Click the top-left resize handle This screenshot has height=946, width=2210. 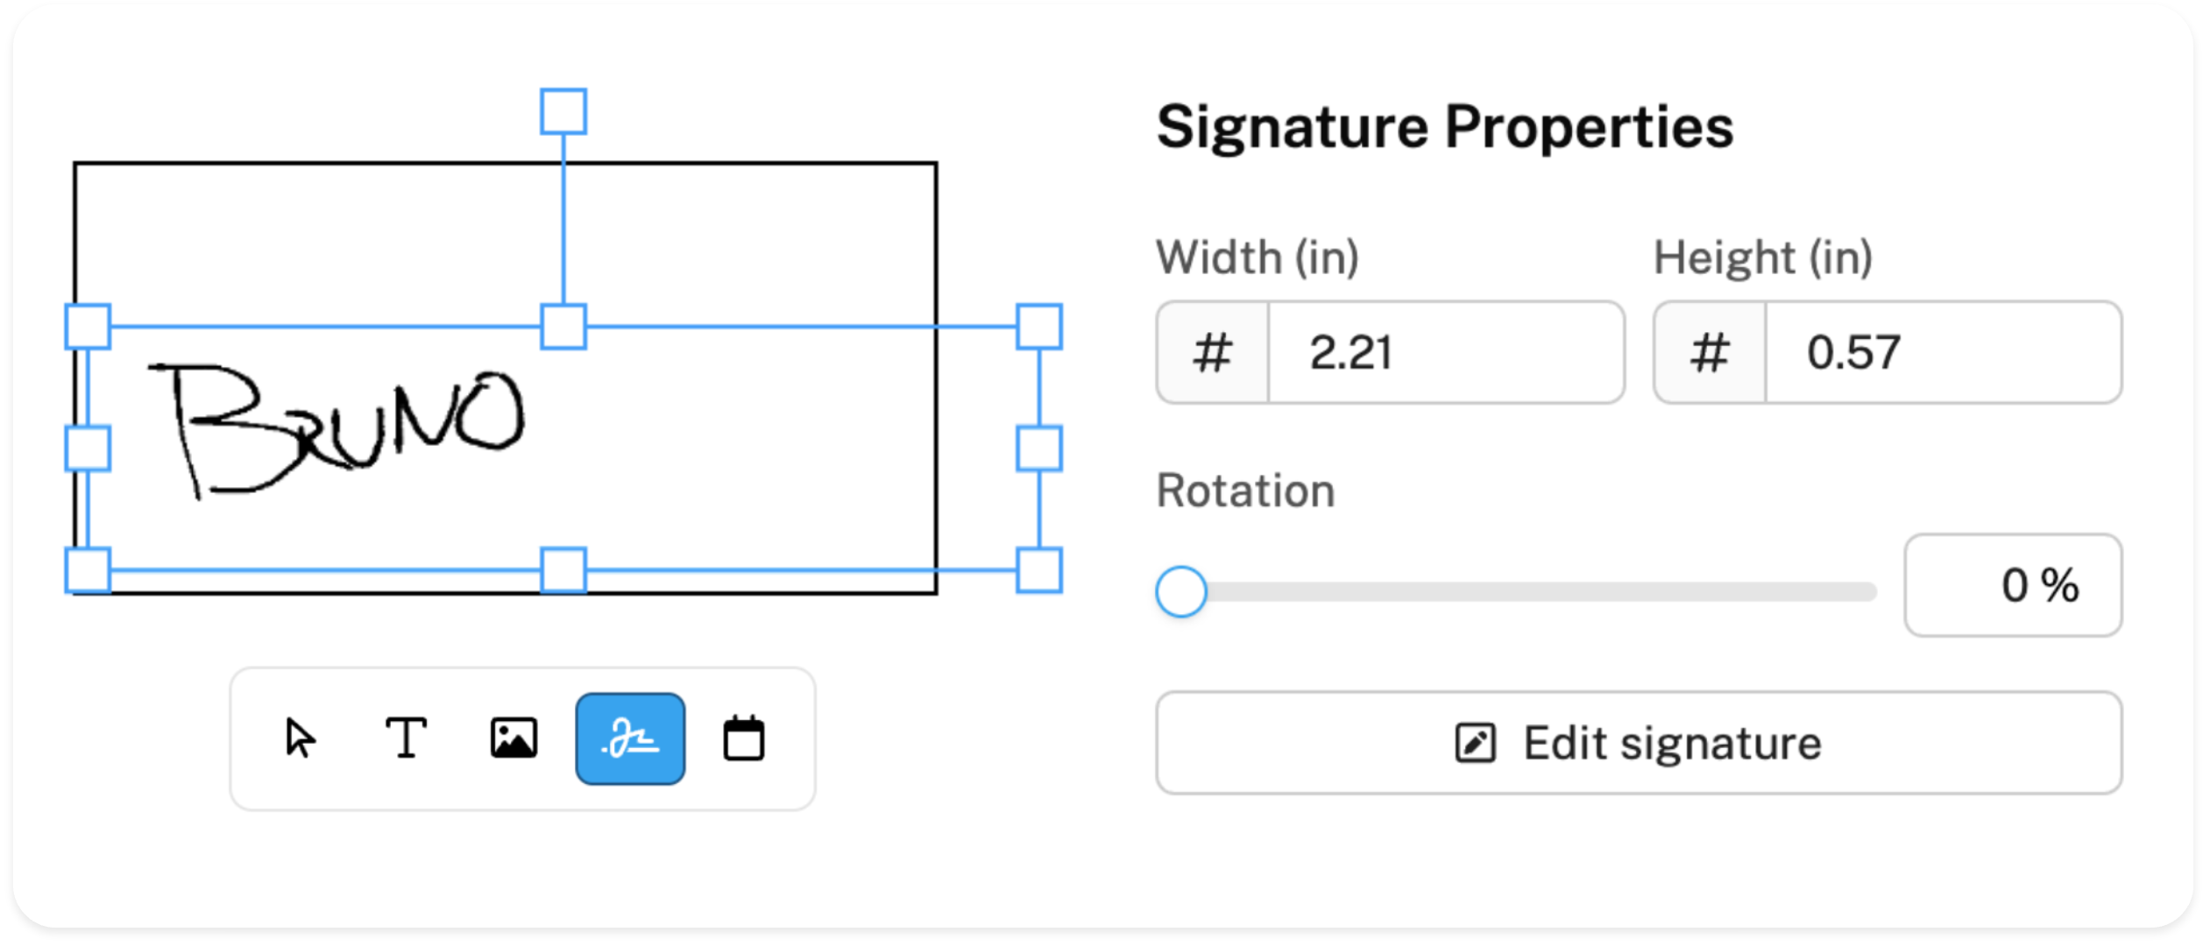[88, 327]
